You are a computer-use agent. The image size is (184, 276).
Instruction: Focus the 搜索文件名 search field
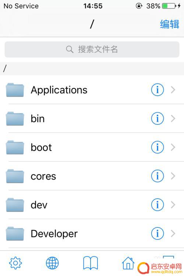[92, 49]
